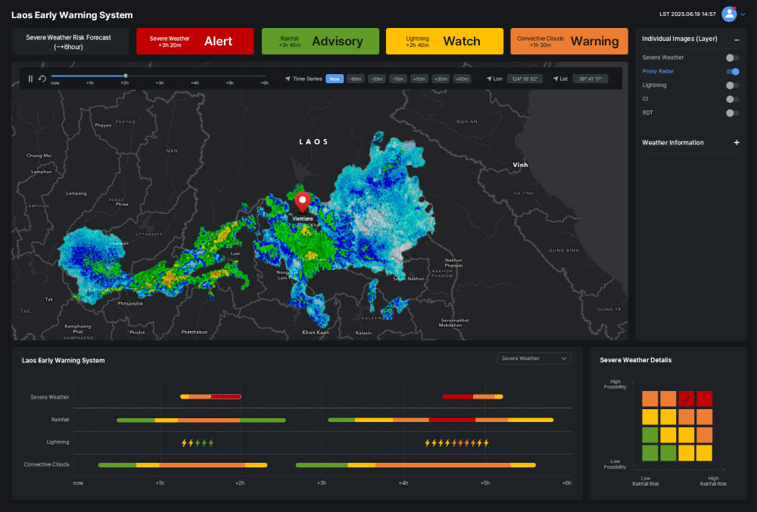This screenshot has width=757, height=512.
Task: Open the Severe Weather dropdown selector
Action: (x=534, y=358)
